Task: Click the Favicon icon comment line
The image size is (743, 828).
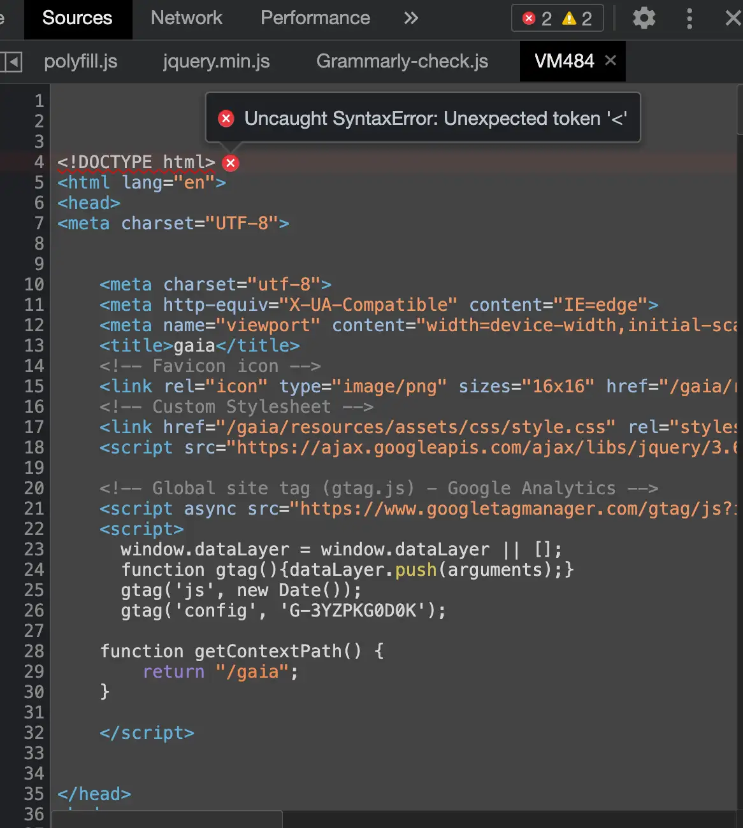Action: 210,366
